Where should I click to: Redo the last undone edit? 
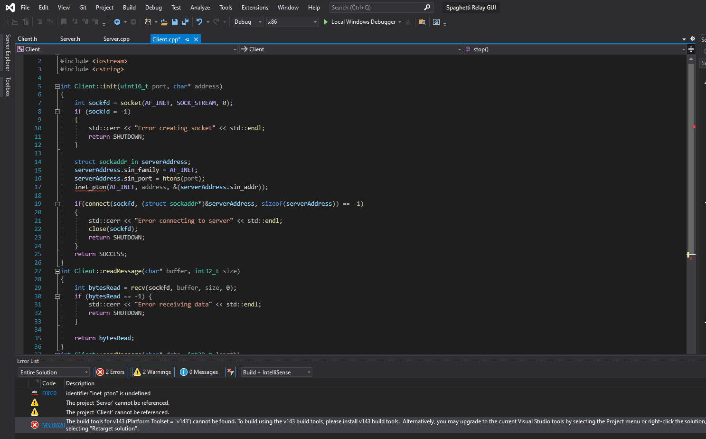216,22
